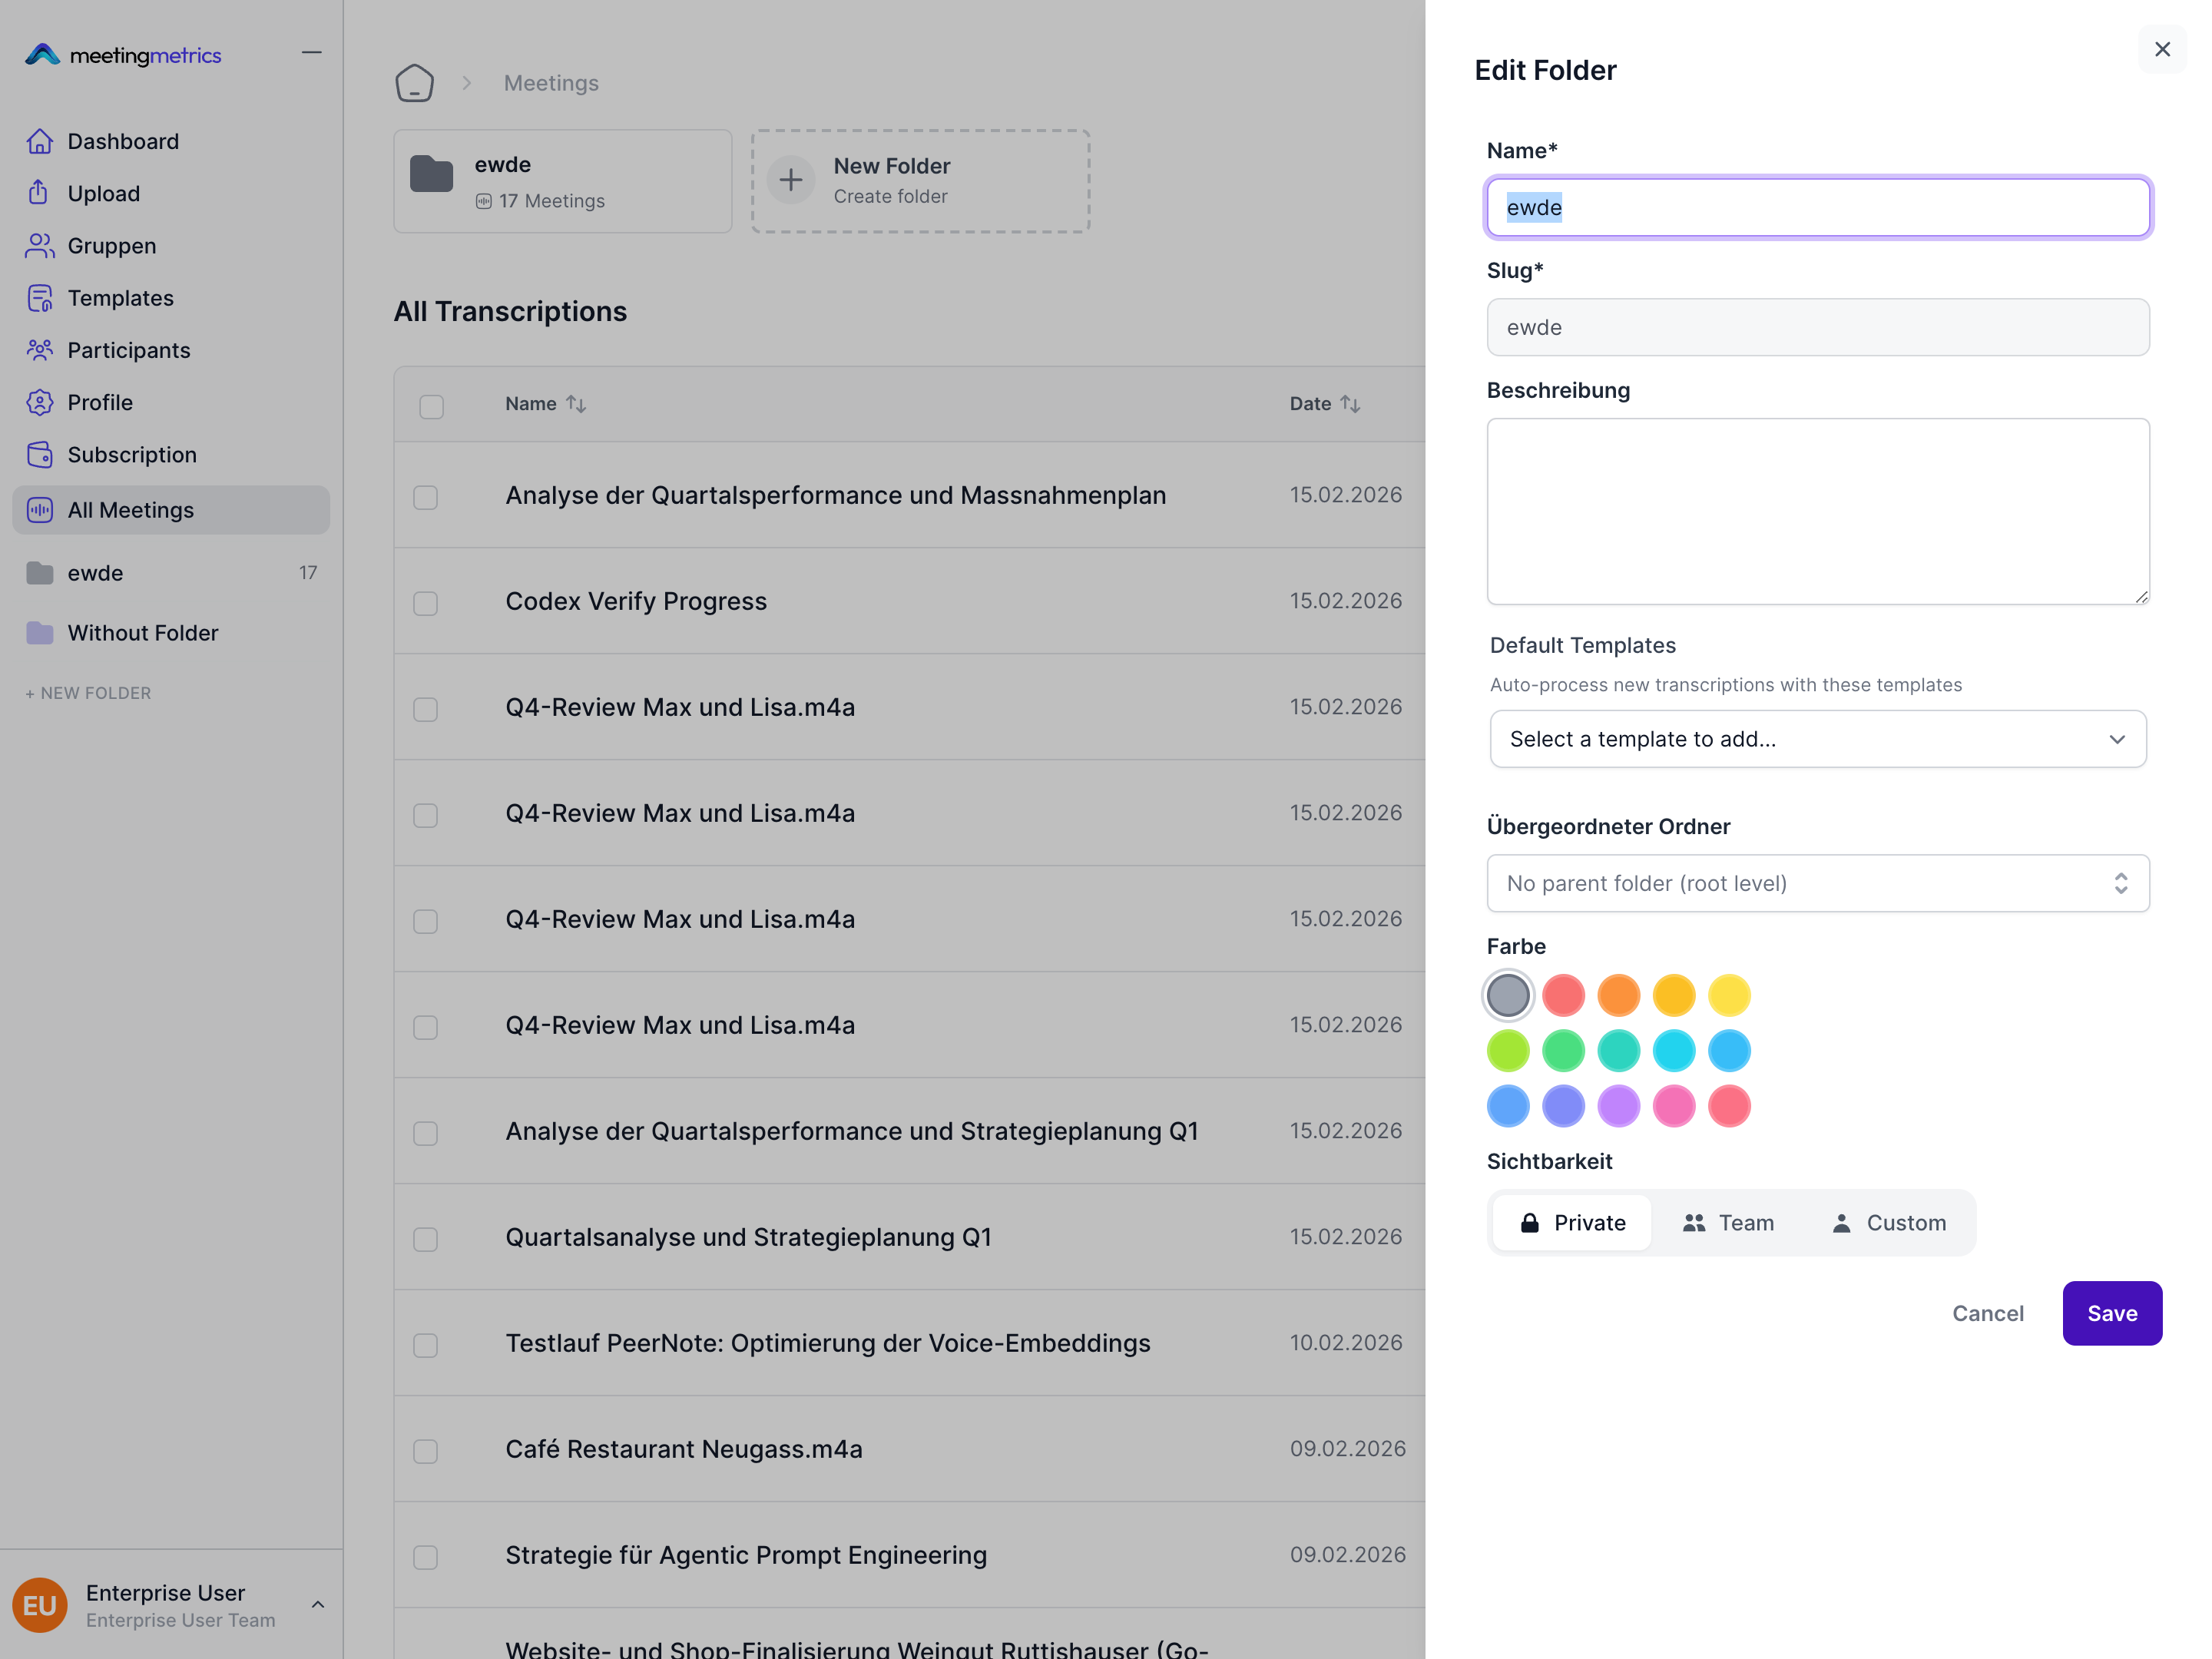Sort by Date using arrows icon
Viewport: 2212px width, 1659px height.
(x=1350, y=404)
